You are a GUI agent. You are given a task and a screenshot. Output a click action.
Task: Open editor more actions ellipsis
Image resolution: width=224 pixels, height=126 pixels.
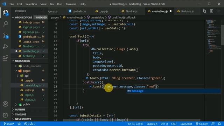[218, 11]
